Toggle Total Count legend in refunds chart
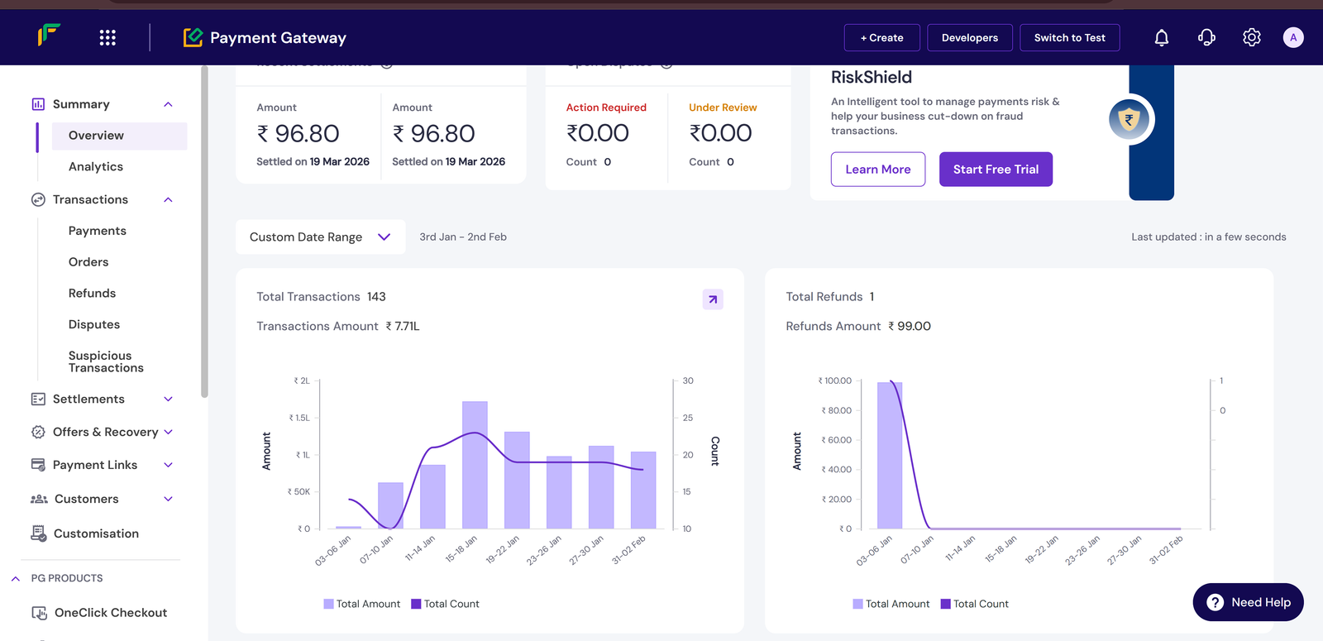Screen dimensions: 1323x641 [975, 604]
